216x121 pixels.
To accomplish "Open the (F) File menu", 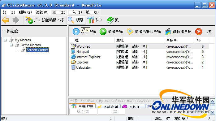I will click(9, 12).
